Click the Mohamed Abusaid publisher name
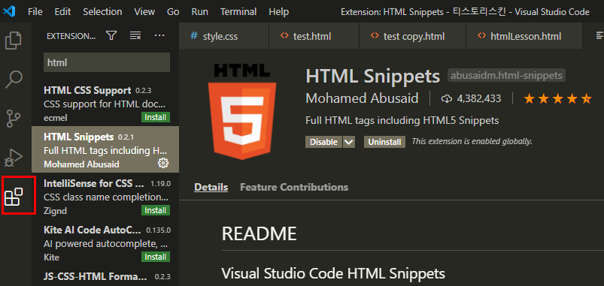The height and width of the screenshot is (286, 604). click(x=362, y=98)
